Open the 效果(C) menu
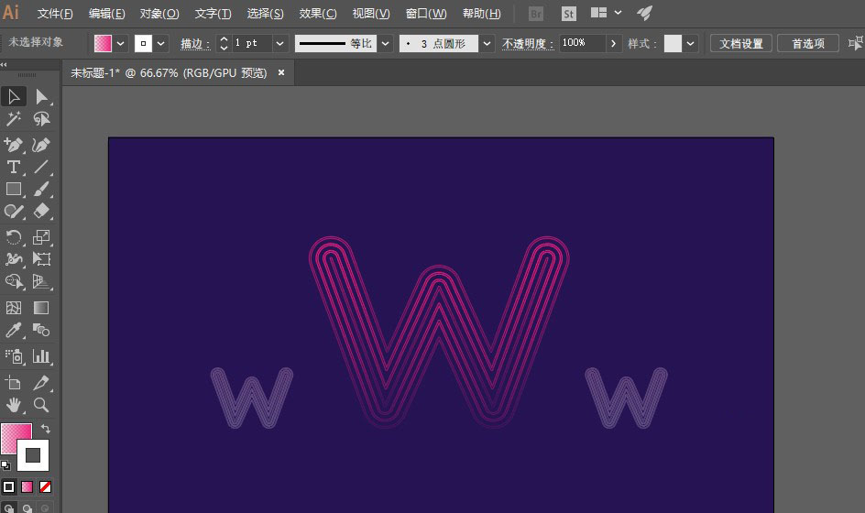 (x=318, y=13)
